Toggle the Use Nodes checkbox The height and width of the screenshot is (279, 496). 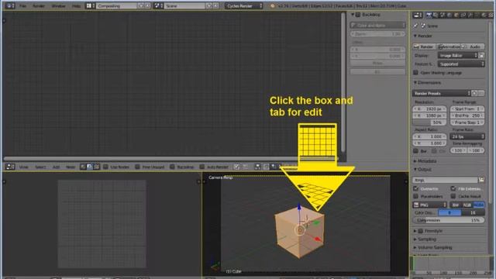point(105,167)
